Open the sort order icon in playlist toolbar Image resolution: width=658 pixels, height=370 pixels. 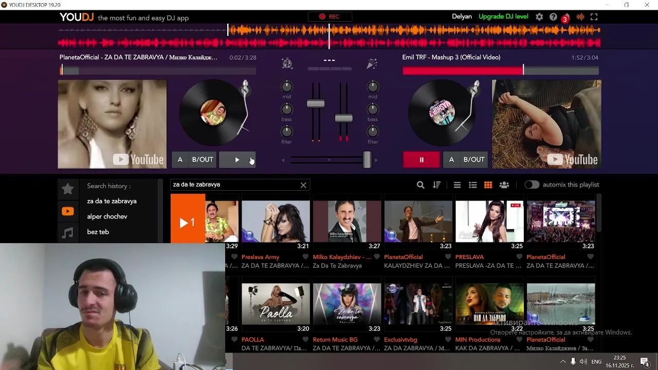(x=436, y=185)
